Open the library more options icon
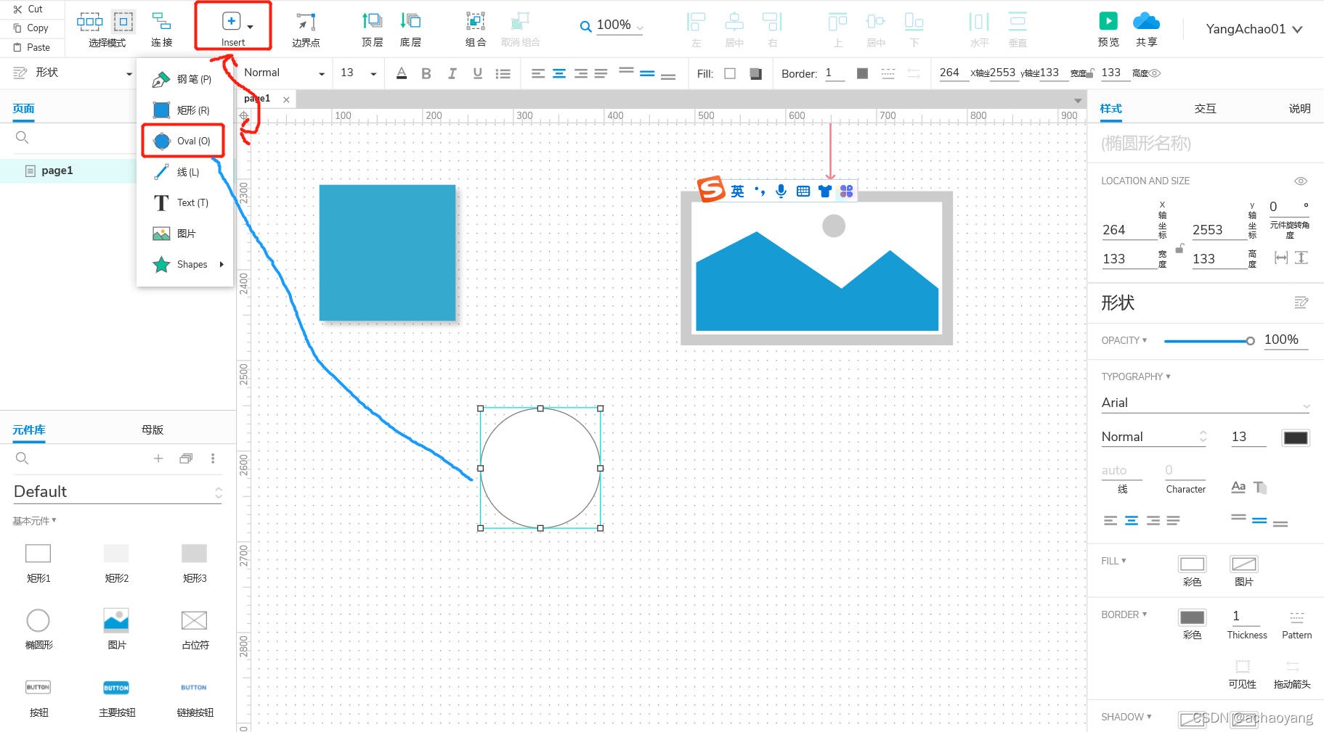The height and width of the screenshot is (732, 1324). coord(213,458)
